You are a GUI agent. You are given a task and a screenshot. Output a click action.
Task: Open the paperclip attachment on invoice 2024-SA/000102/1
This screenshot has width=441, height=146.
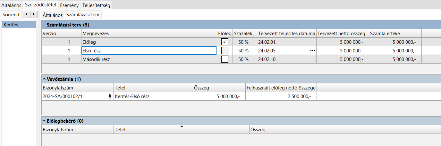(110, 96)
